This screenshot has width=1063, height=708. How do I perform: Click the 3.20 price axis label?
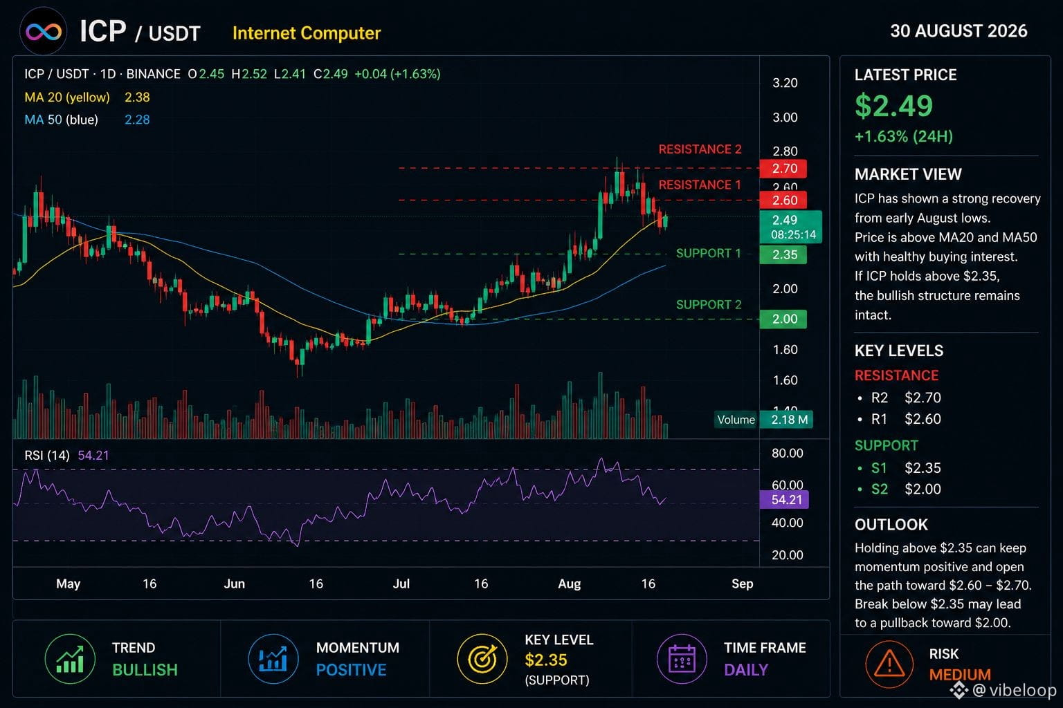785,83
